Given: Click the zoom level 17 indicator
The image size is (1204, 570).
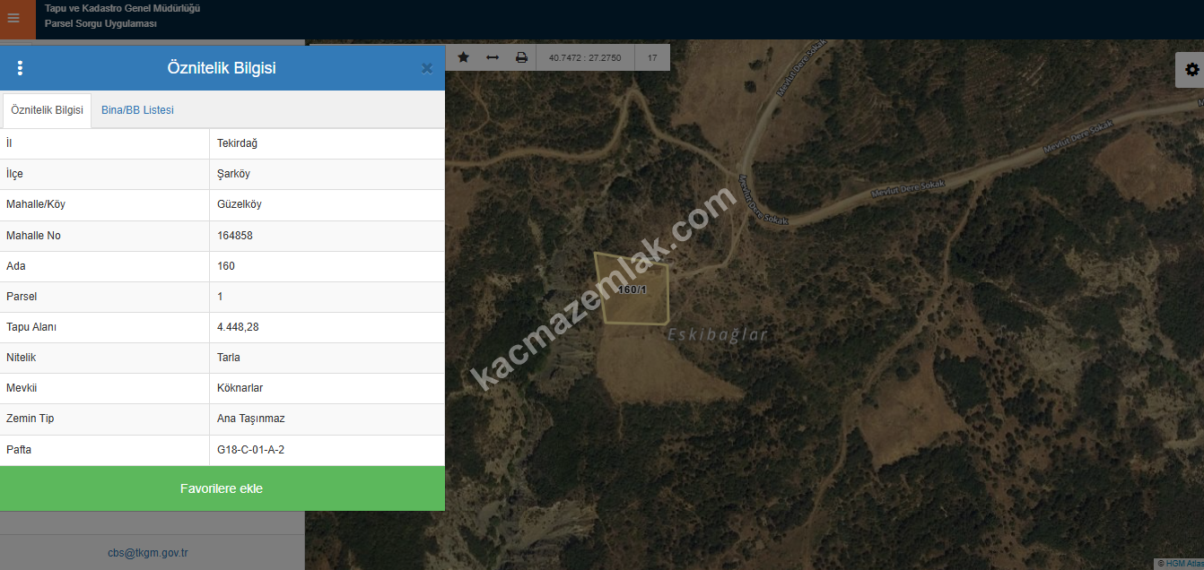Looking at the screenshot, I should 652,57.
